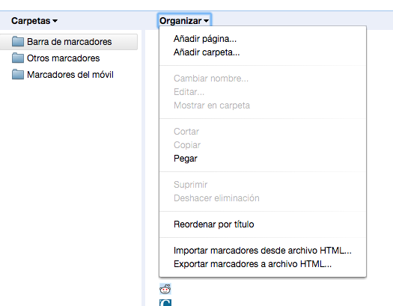This screenshot has width=393, height=306.
Task: Select Marcadores del móvil folder
Action: 63,75
